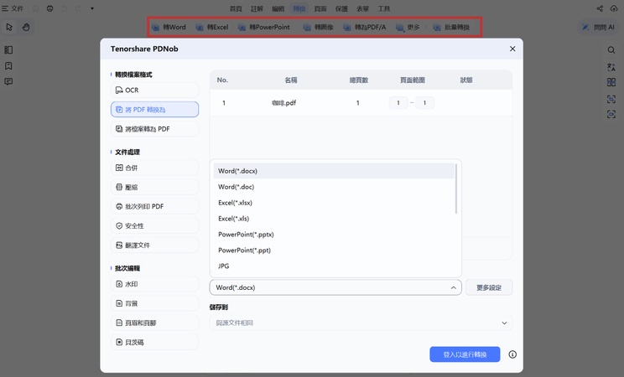Click the share icon at top right
This screenshot has height=377, width=624.
(x=600, y=8)
